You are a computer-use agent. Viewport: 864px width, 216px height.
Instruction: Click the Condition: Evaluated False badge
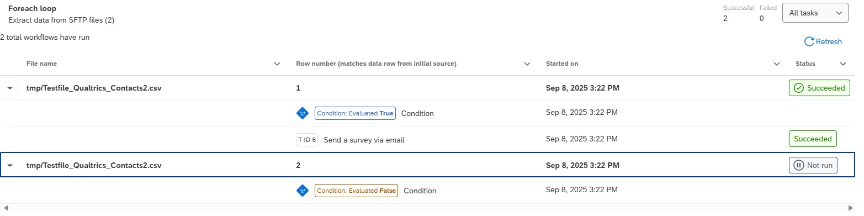pos(356,191)
